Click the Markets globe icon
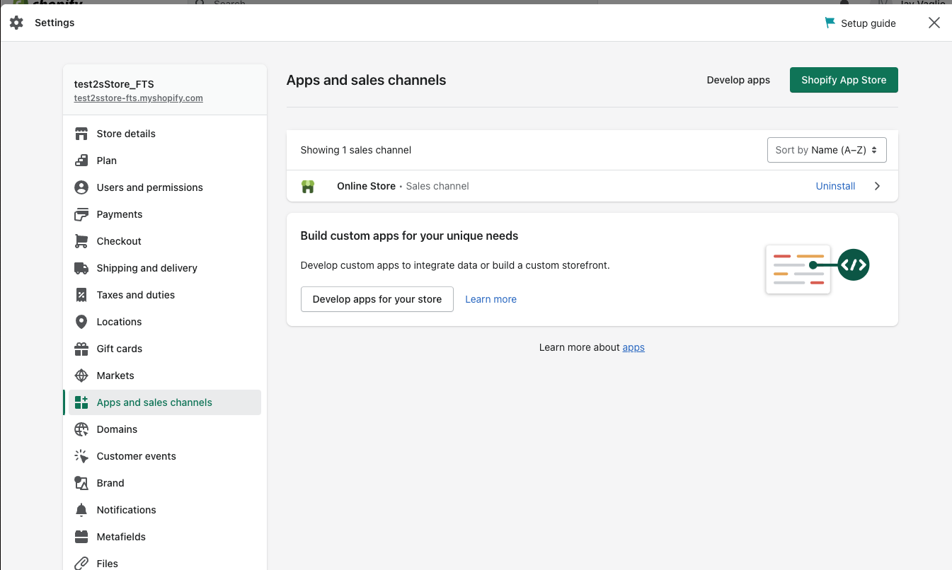 click(81, 376)
